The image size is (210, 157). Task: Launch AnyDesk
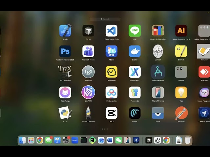204,72
